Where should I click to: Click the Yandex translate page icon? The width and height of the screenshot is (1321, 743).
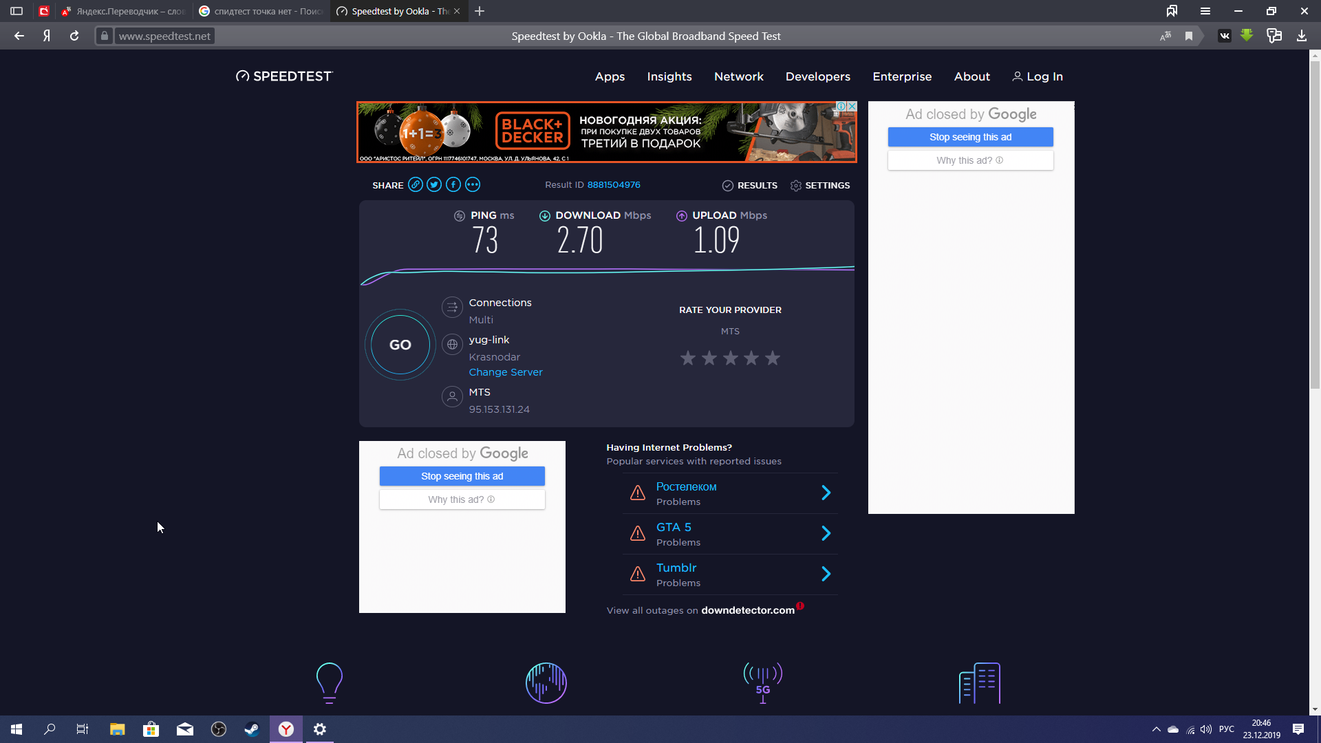(x=1166, y=36)
